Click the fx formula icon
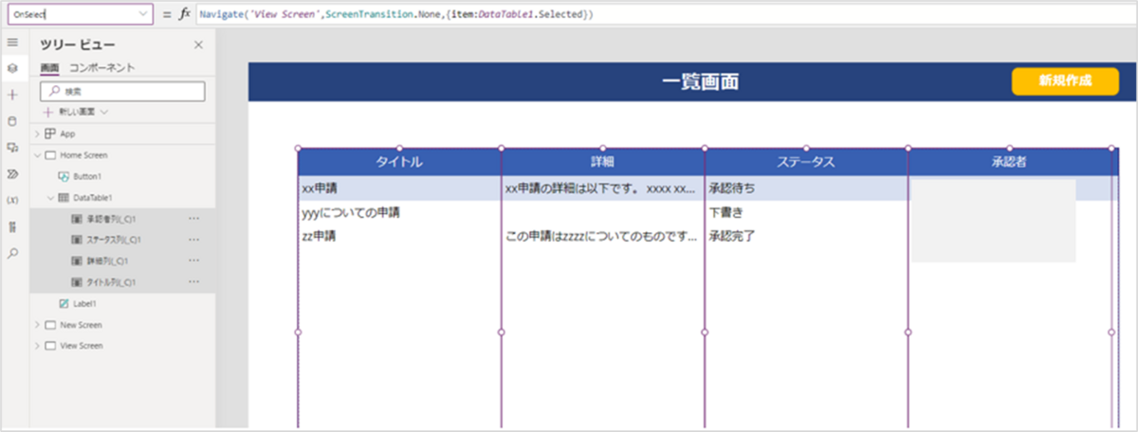 click(185, 14)
